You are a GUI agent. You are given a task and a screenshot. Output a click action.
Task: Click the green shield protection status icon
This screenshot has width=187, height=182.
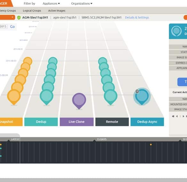pos(19,18)
